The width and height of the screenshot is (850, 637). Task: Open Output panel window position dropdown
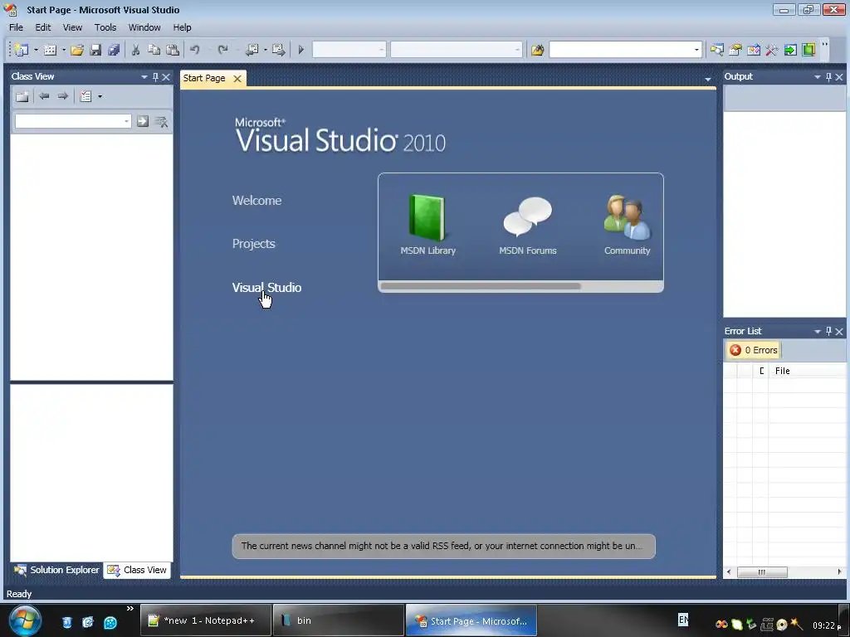click(x=818, y=77)
